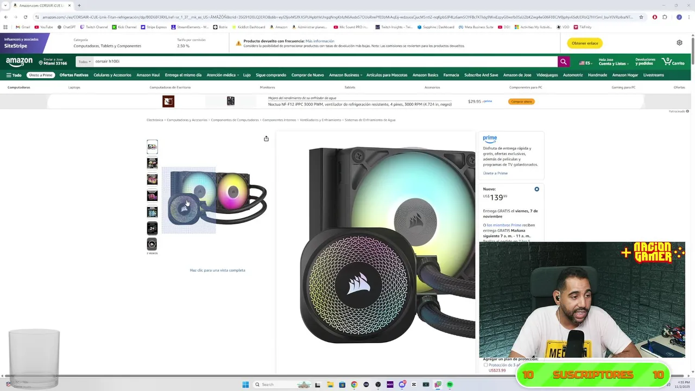Open the Windows Start menu

[245, 384]
